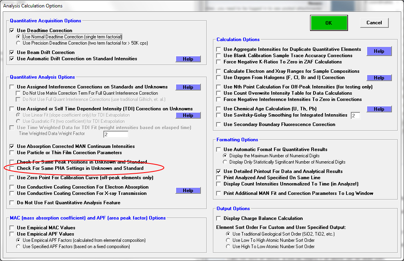404x261 pixels.
Task: Uncheck Use Detailed Printout For Data
Action: click(219, 171)
